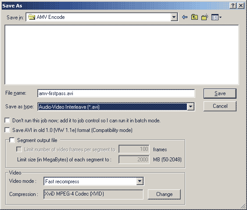Click the 'Save as type:' label
Viewport: 247px width, 210px height.
[x=20, y=107]
